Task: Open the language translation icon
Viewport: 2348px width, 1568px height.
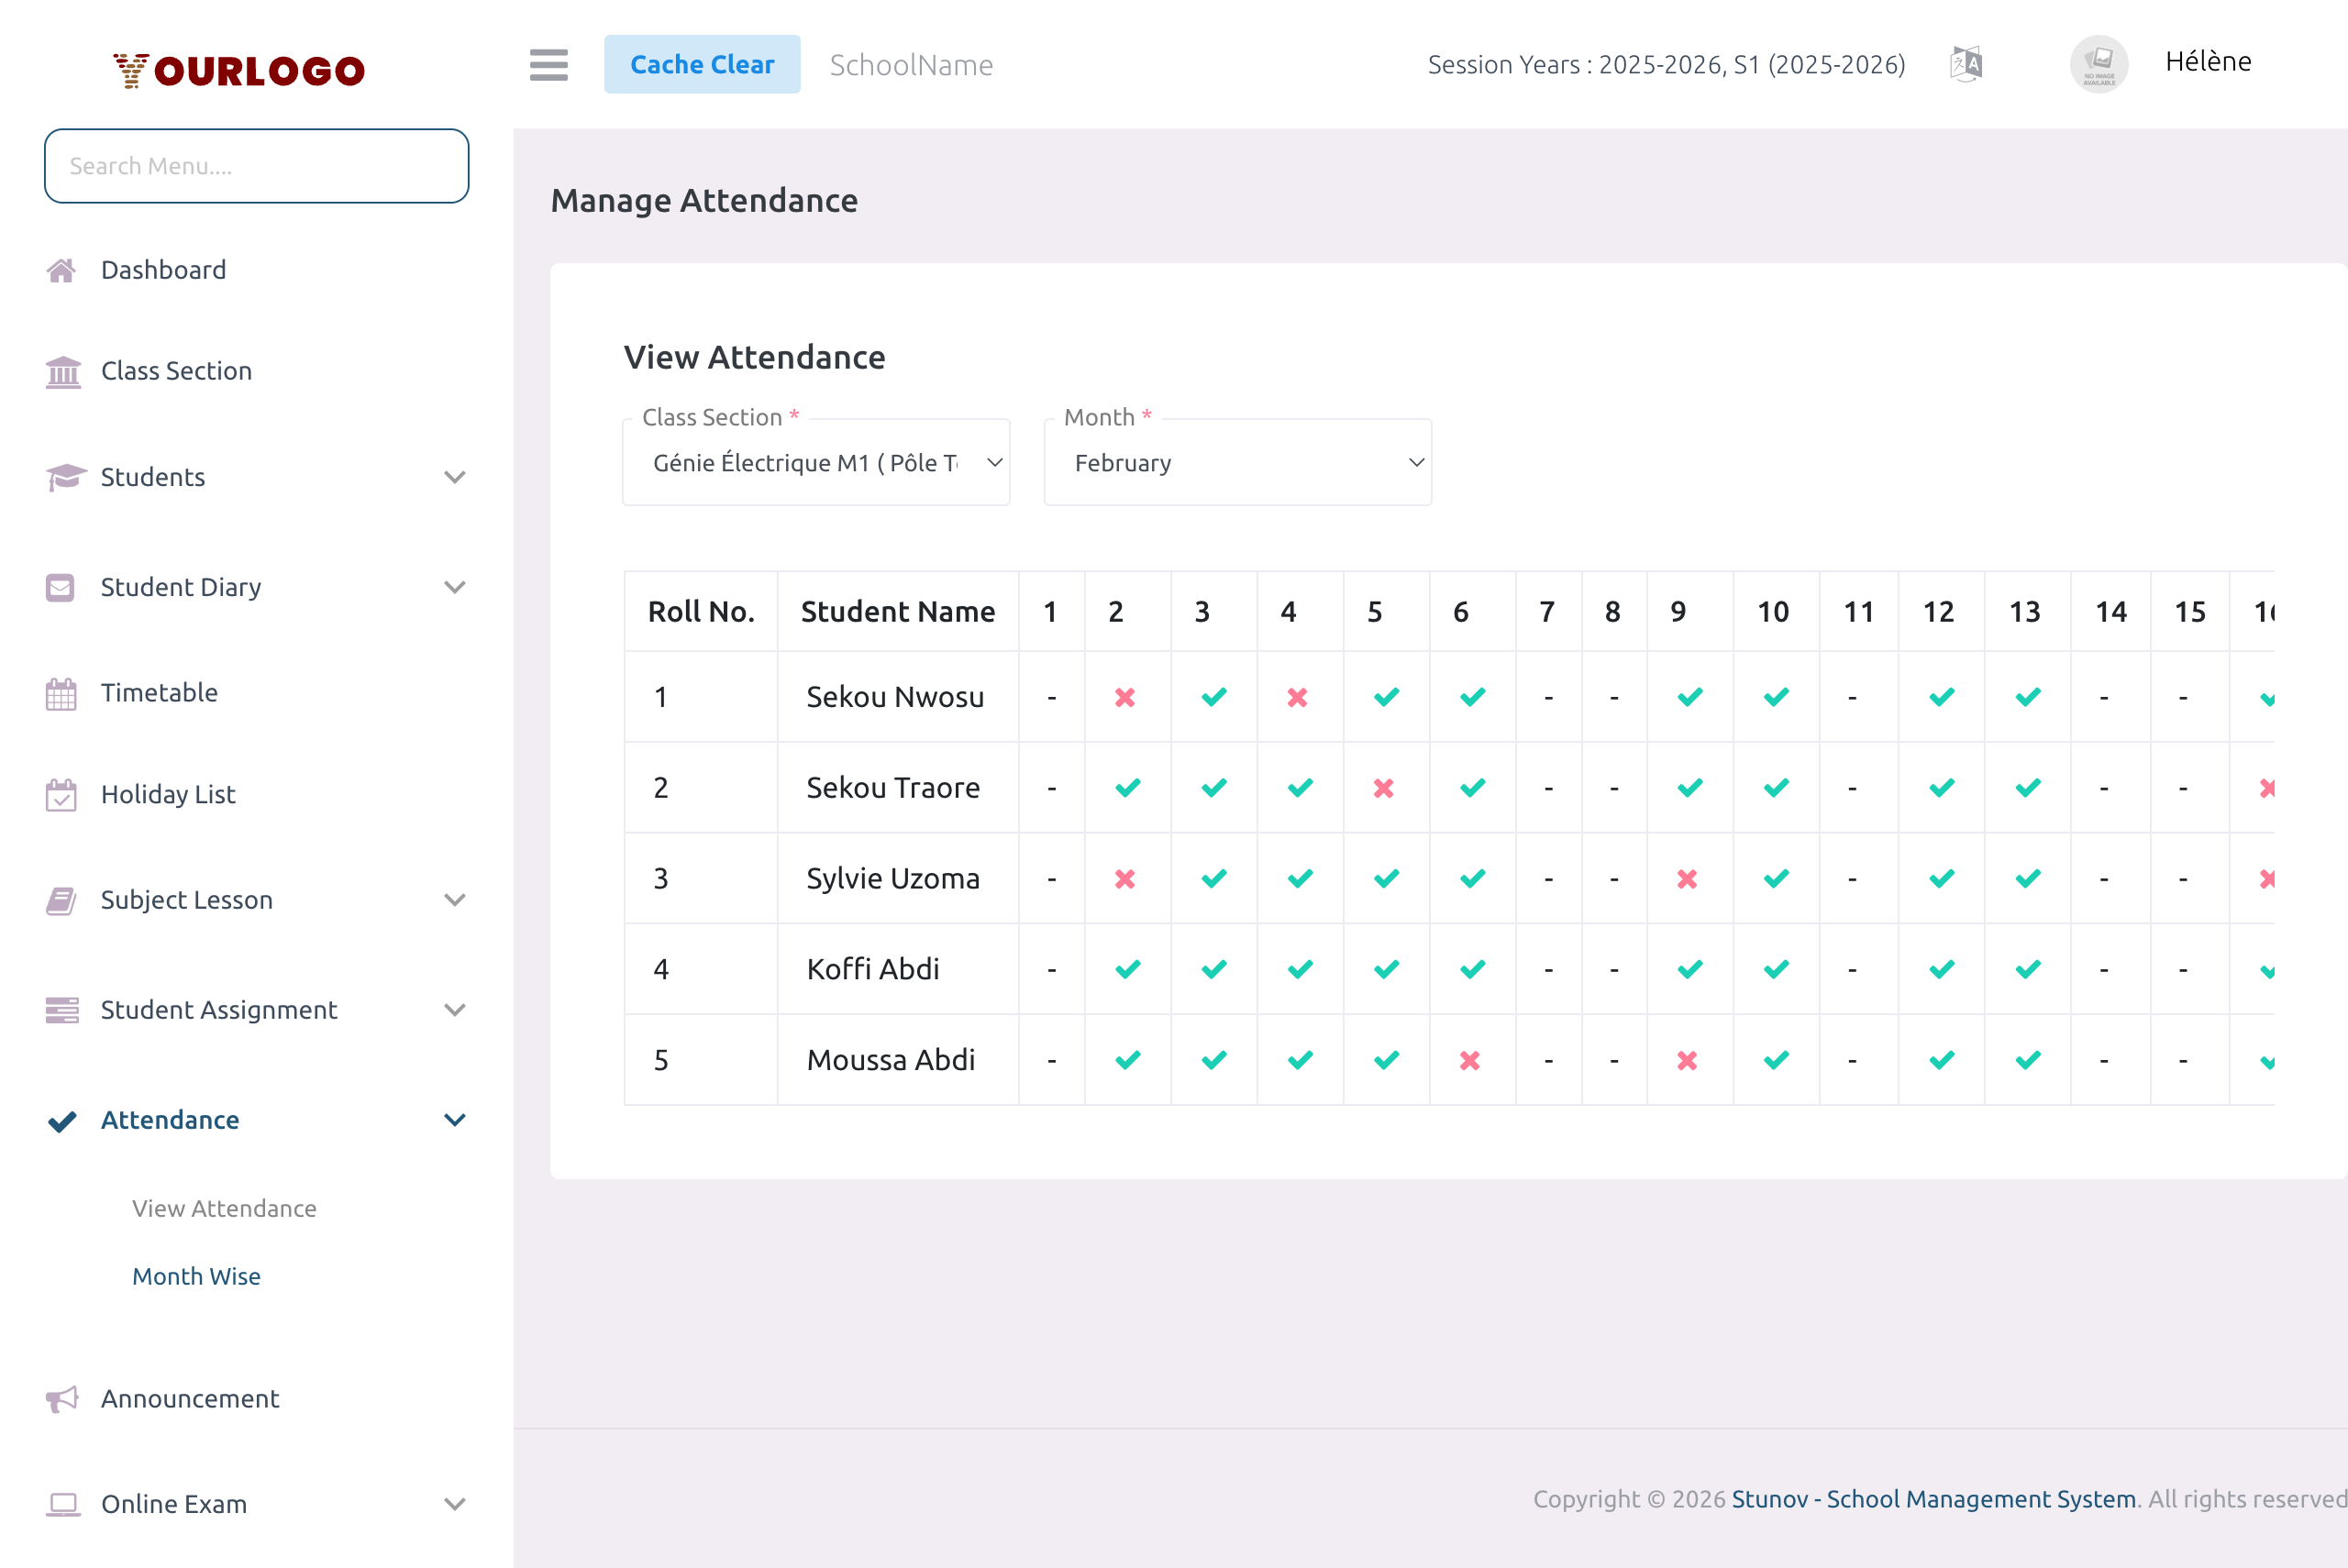Action: click(1966, 65)
